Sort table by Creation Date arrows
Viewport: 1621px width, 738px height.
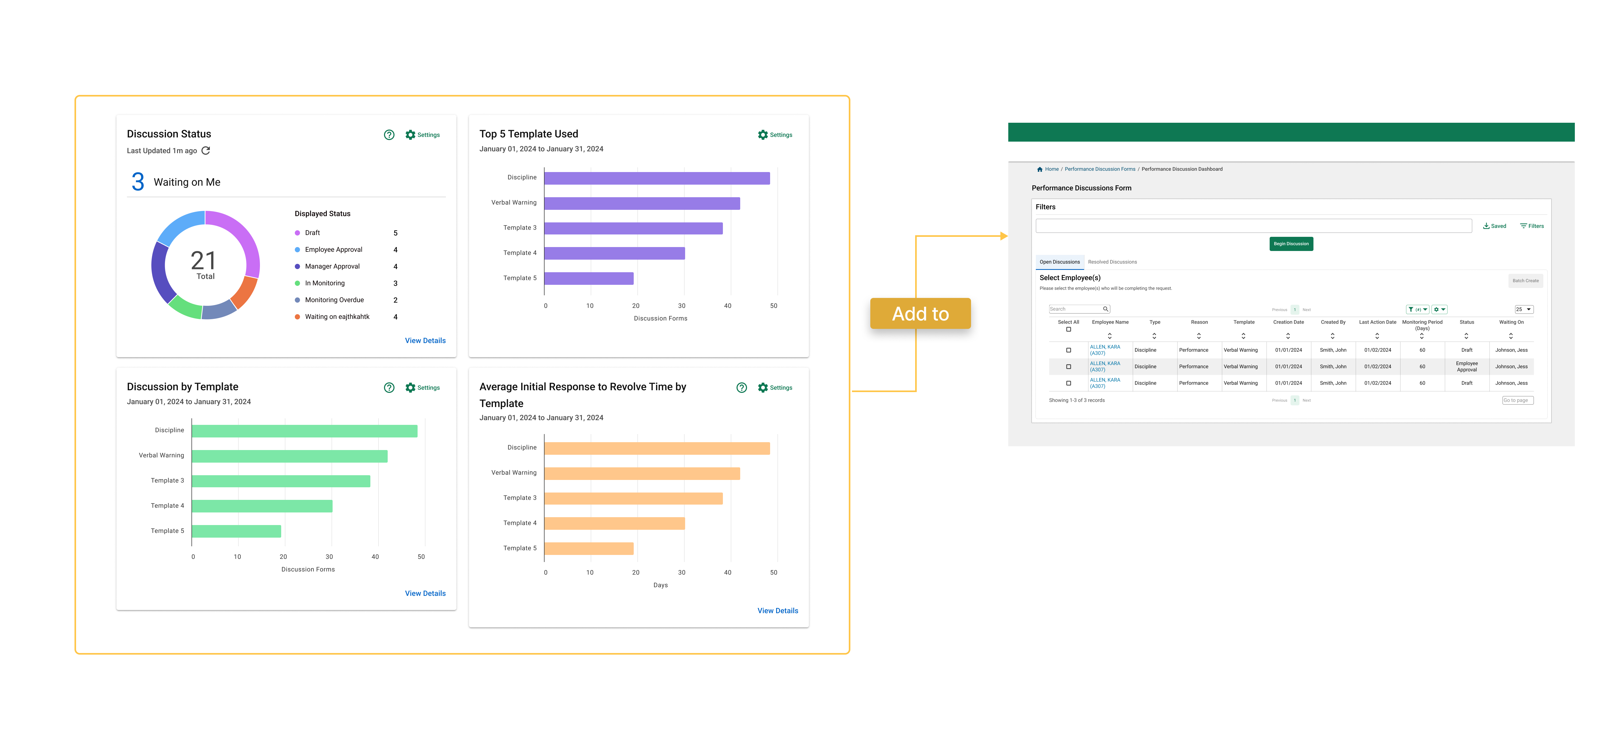1288,336
